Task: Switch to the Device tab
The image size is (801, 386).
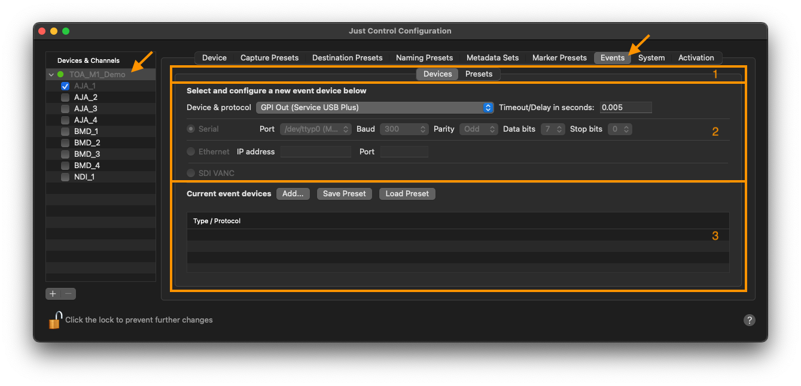Action: 214,58
